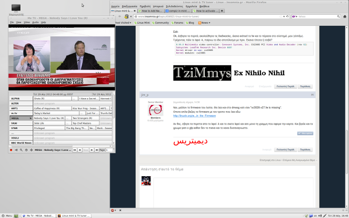Click the EPG Now button in Me TV

pos(86,150)
